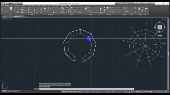Click the Fillet tool
This screenshot has width=170, height=95.
coord(36,10)
